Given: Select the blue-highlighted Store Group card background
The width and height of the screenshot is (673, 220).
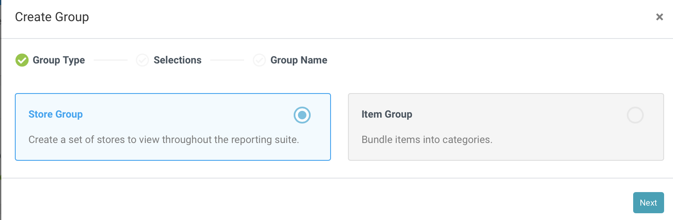Looking at the screenshot, I should pos(173,127).
